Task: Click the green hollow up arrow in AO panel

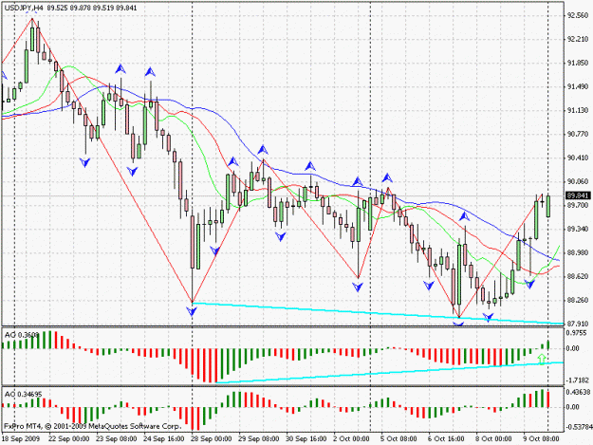Action: pos(542,360)
